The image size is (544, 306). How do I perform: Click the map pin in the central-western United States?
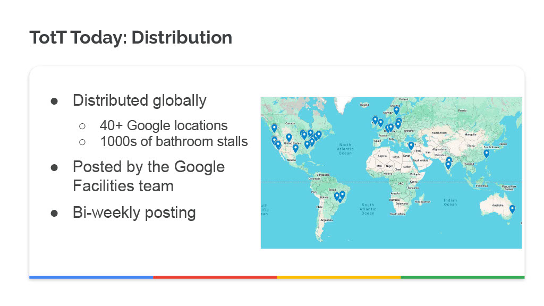tap(288, 138)
